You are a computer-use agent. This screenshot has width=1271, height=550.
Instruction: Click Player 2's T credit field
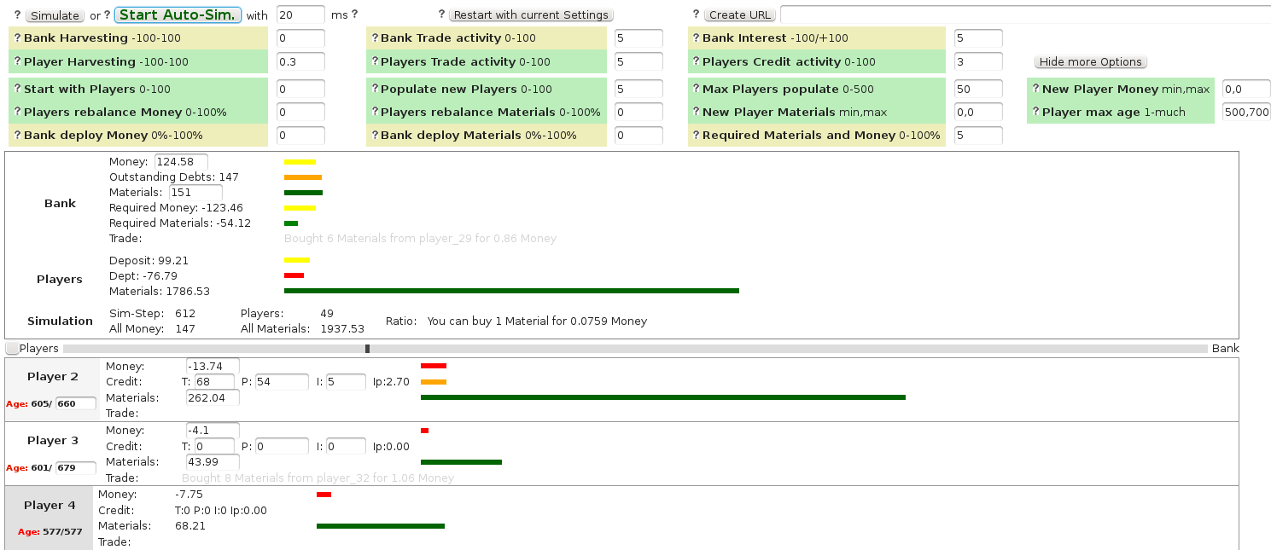[x=213, y=381]
